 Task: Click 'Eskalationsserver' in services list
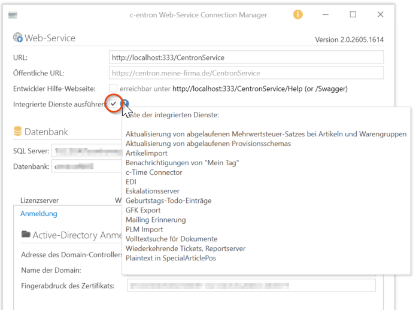pyautogui.click(x=153, y=191)
